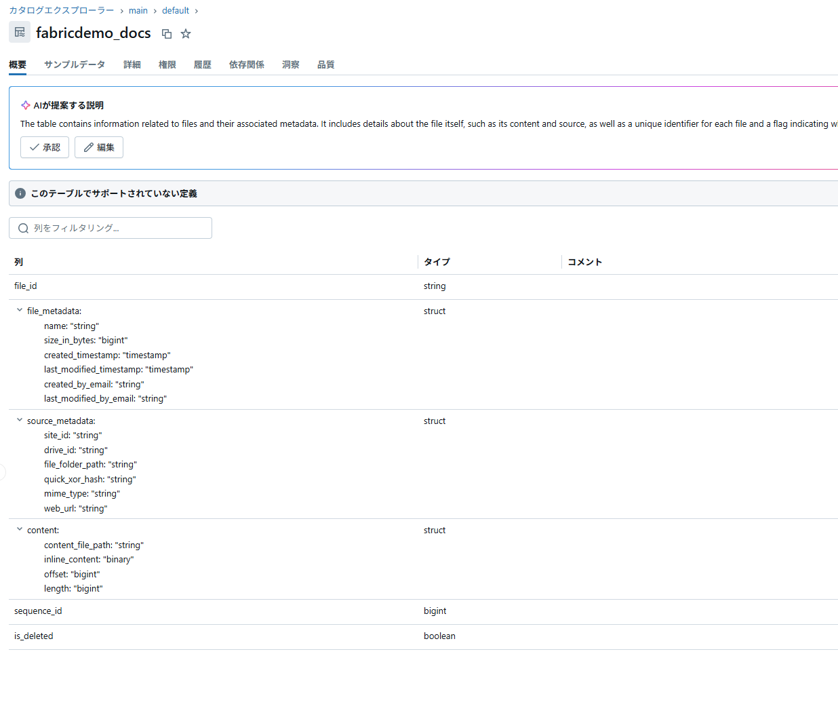This screenshot has height=713, width=838.
Task: Go to the 権限 tab
Action: [x=167, y=64]
